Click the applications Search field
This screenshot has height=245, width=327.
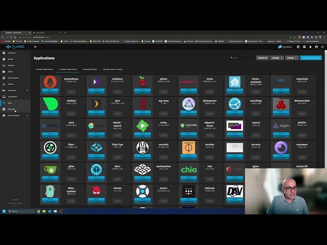[242, 58]
